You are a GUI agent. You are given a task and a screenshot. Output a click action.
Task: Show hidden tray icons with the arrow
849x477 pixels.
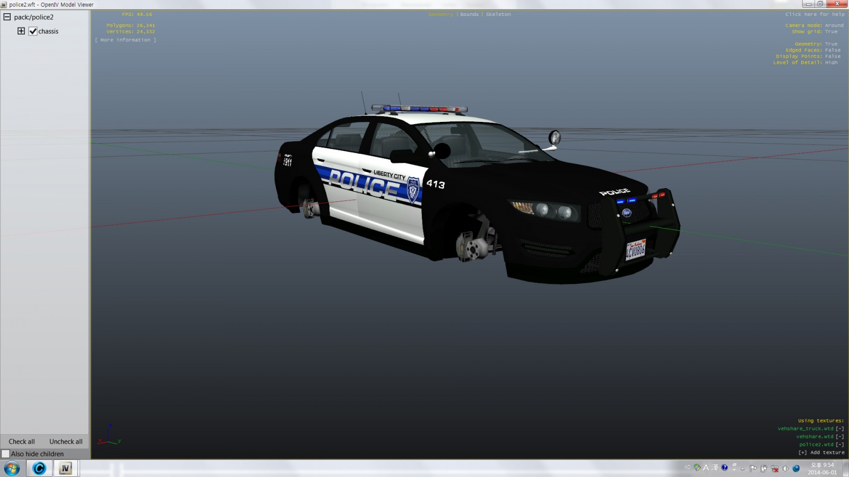743,469
